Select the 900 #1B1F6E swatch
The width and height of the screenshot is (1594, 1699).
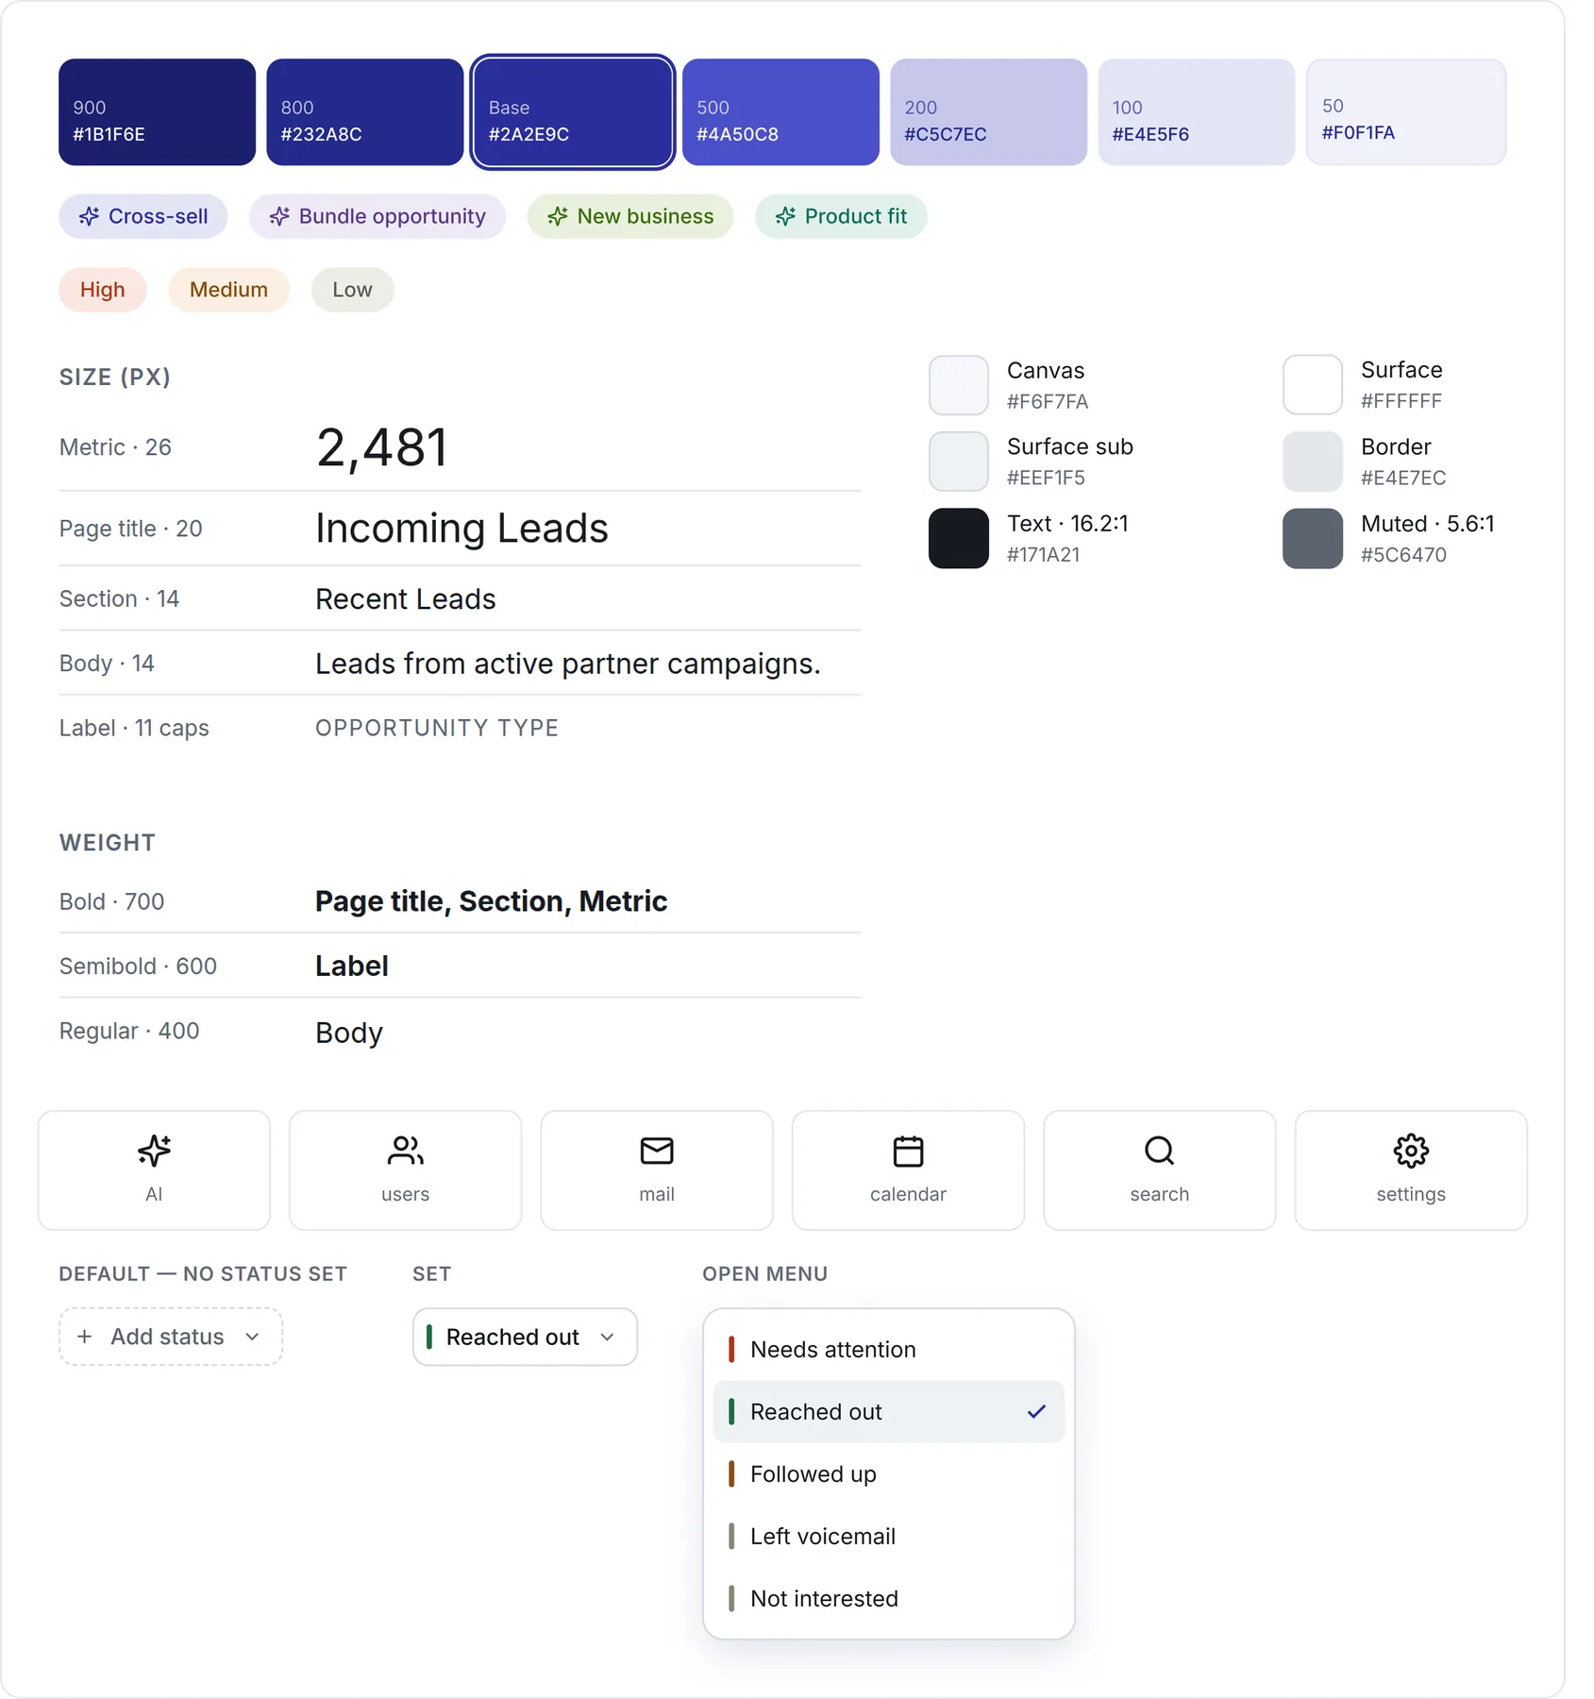(x=157, y=112)
